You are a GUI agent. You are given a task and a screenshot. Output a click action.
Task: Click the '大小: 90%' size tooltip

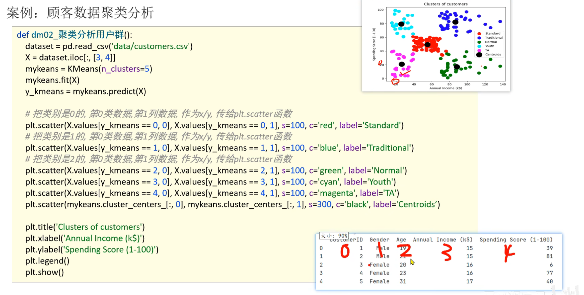[334, 235]
